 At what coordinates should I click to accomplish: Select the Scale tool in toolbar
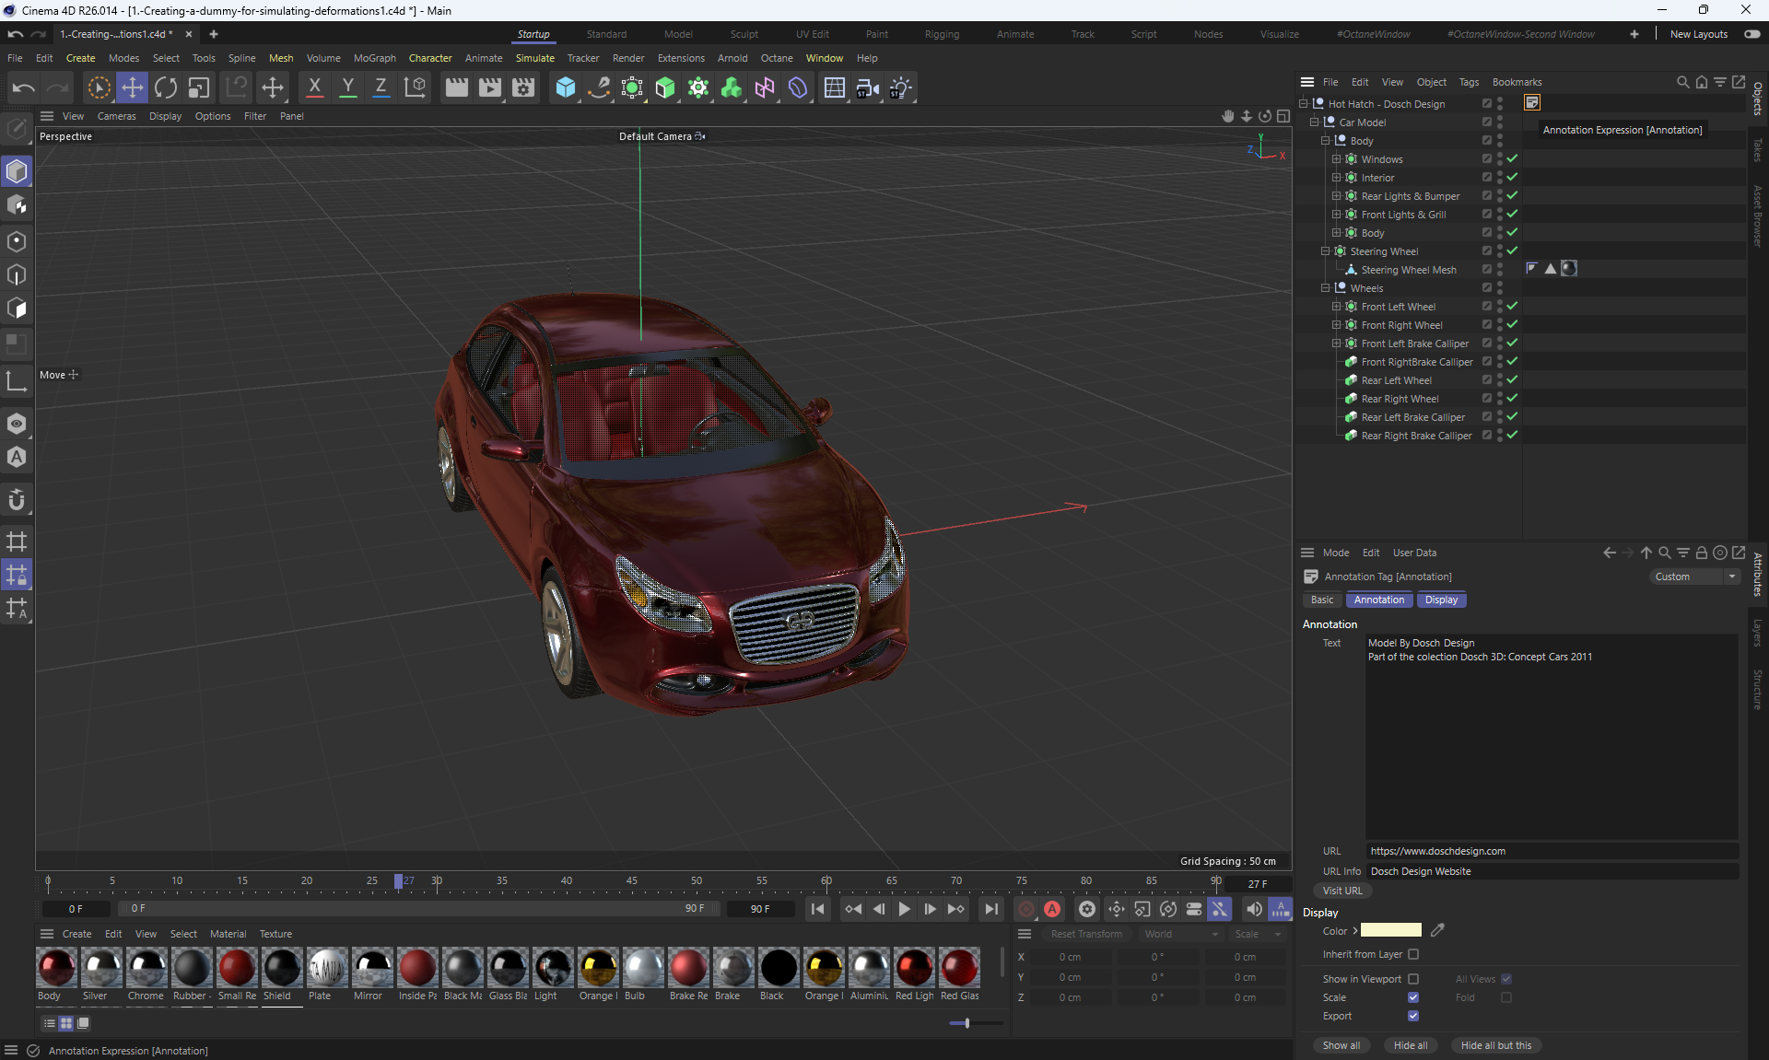[198, 87]
